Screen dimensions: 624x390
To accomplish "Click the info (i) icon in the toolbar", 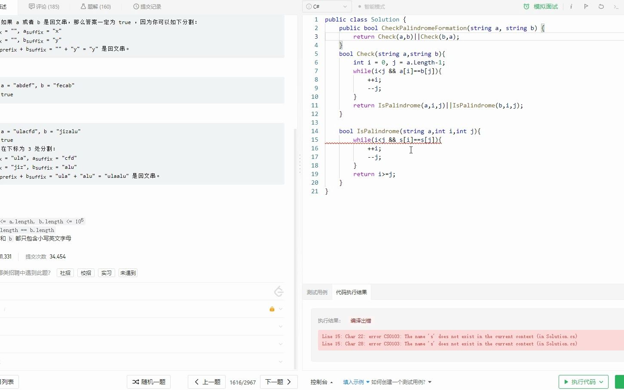I will pyautogui.click(x=570, y=6).
